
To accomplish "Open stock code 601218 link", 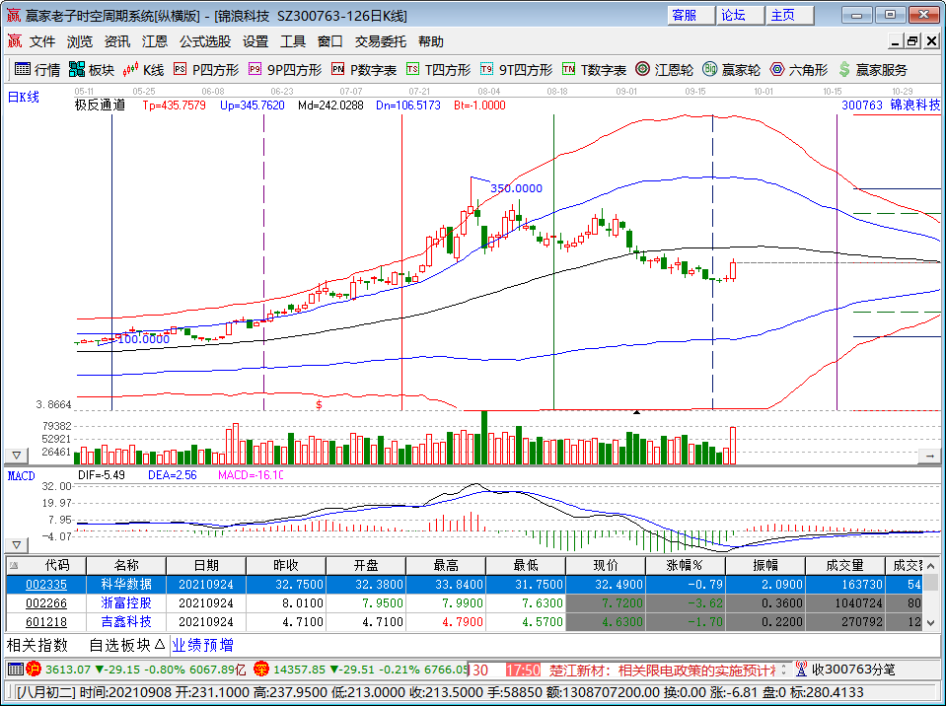I will 46,622.
